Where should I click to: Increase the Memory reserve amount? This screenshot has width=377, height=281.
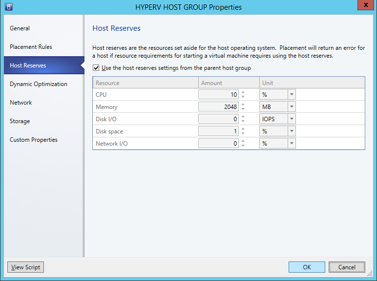(x=243, y=105)
